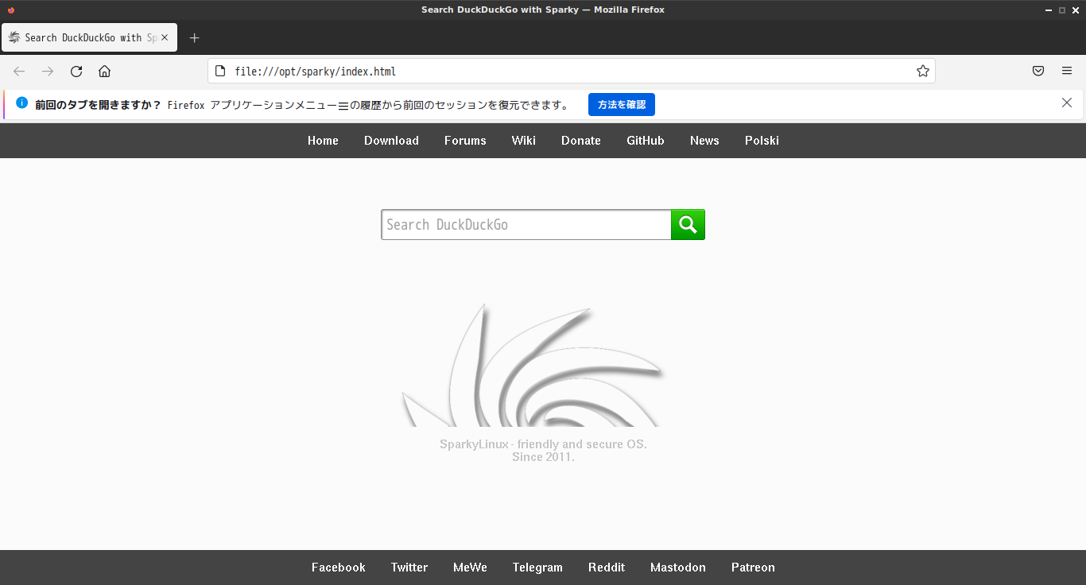Open a new tab with the plus
The width and height of the screenshot is (1086, 585).
tap(194, 37)
